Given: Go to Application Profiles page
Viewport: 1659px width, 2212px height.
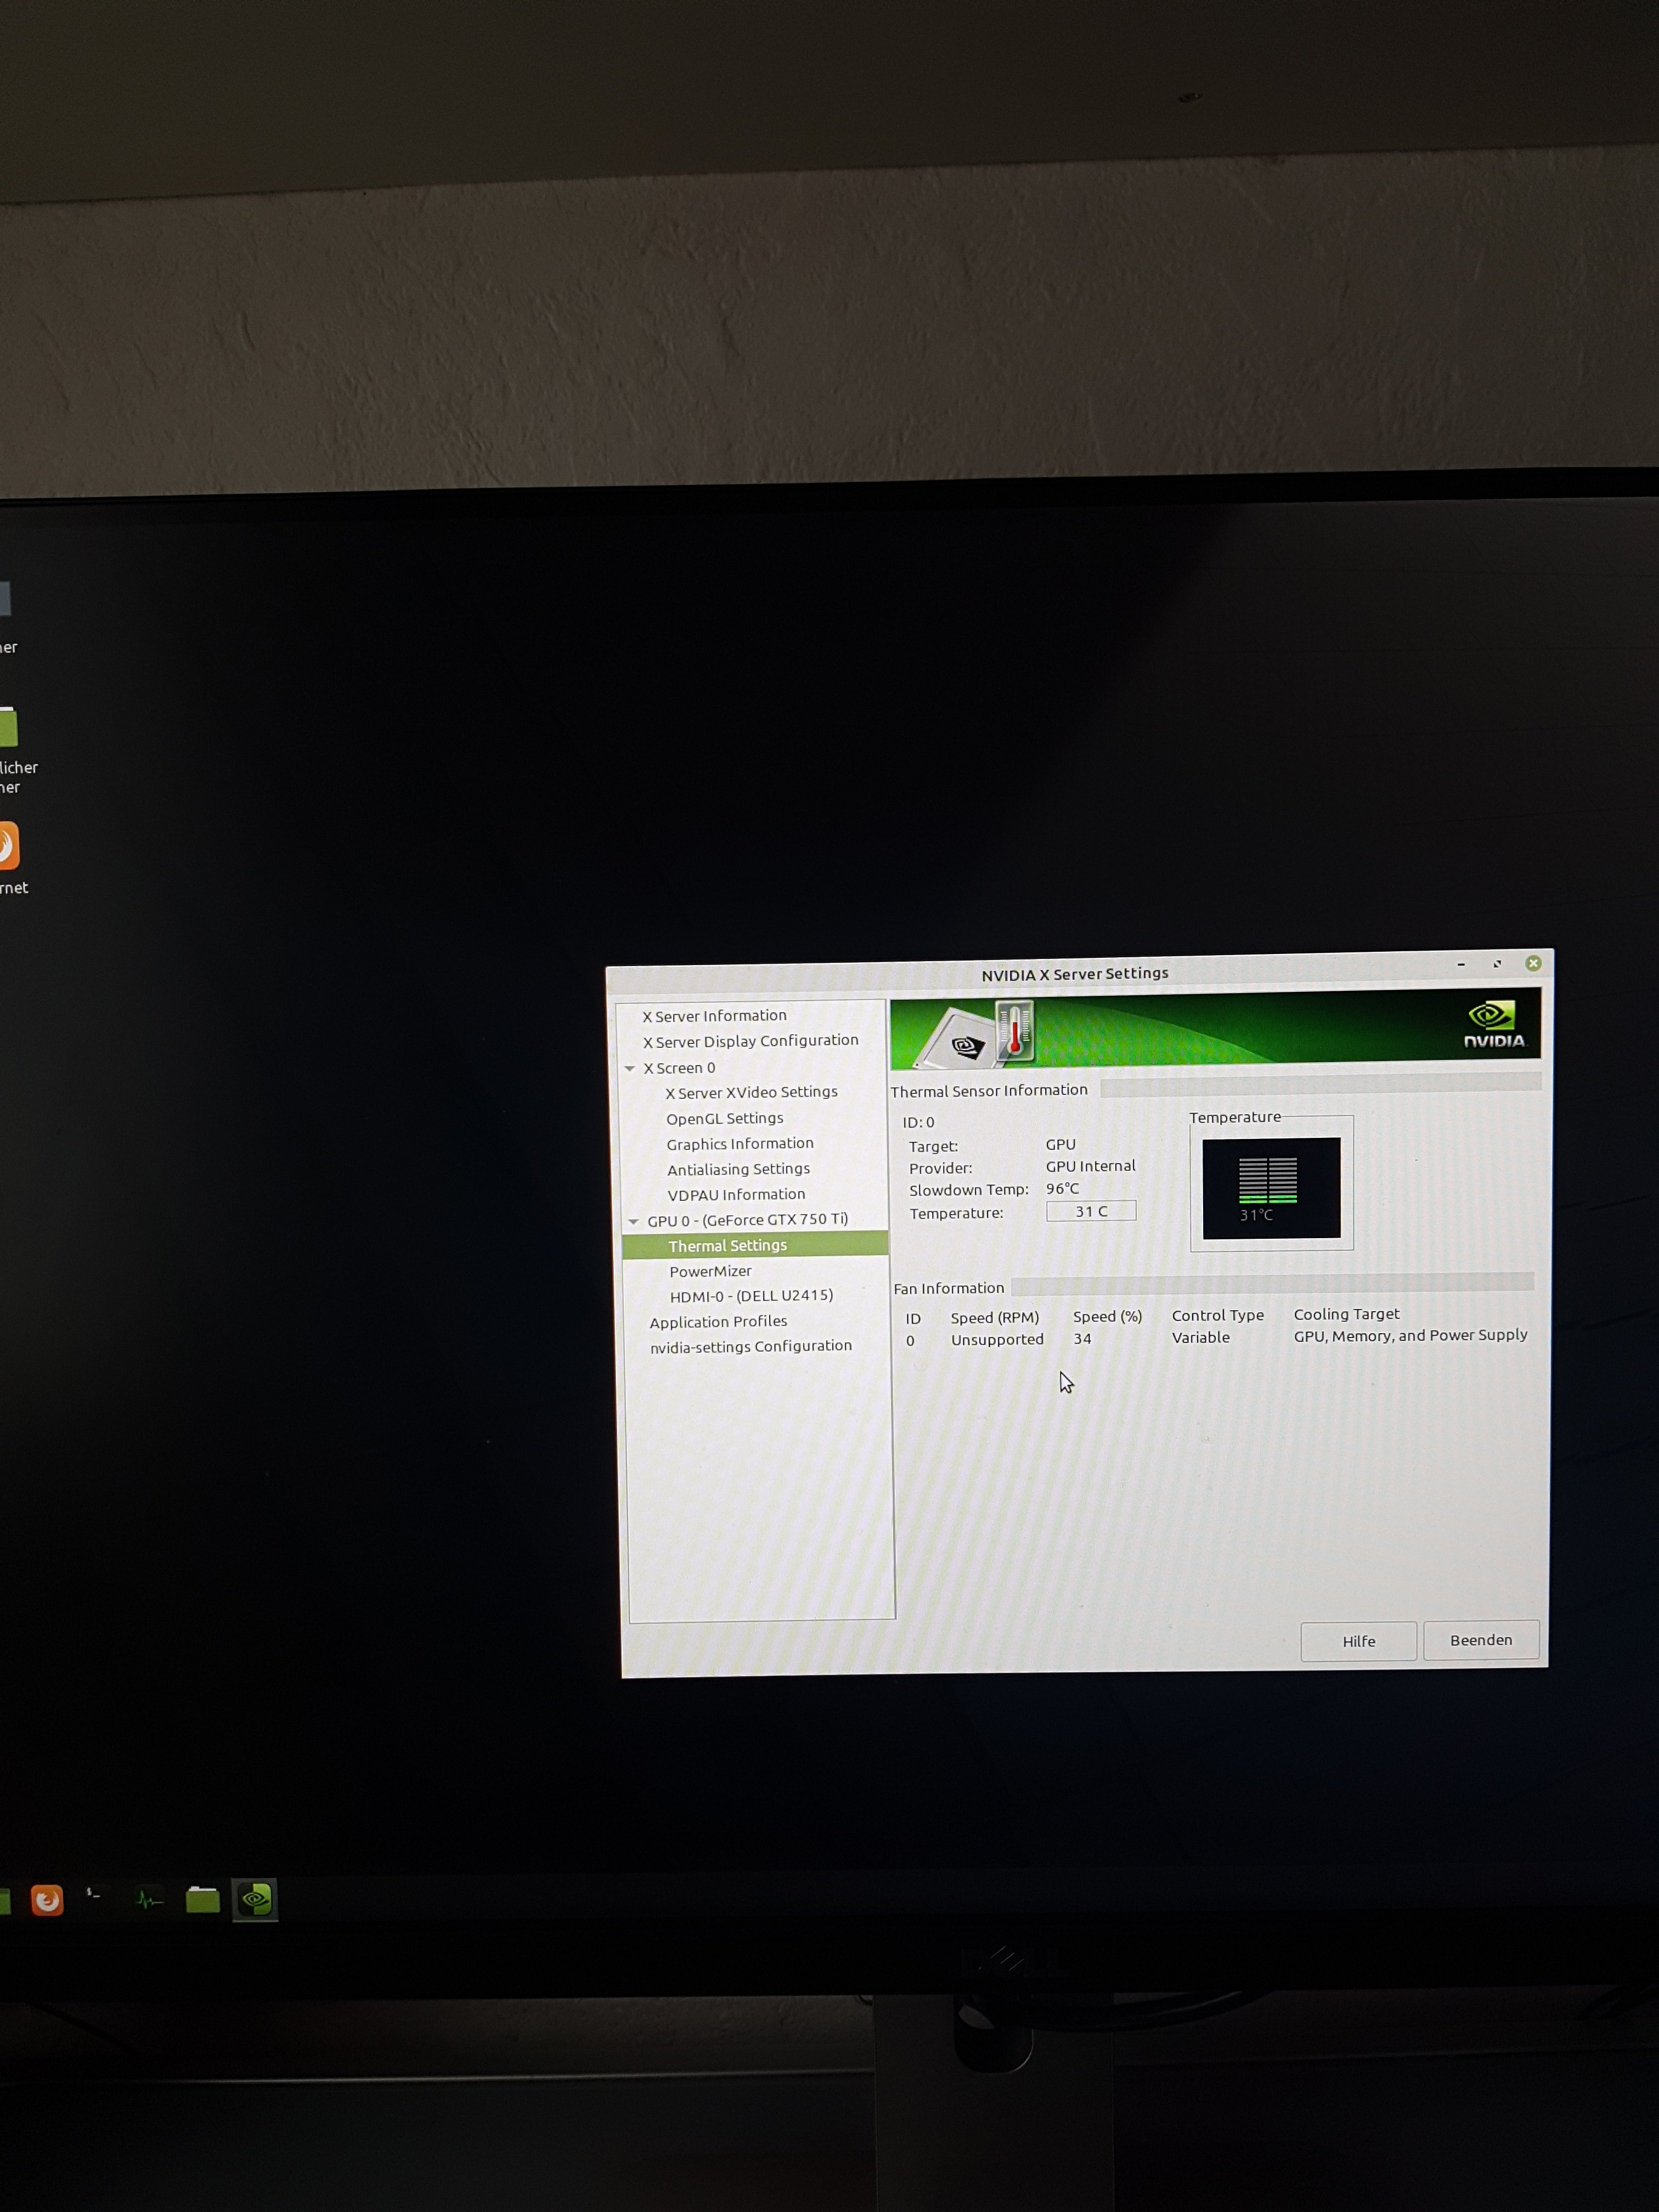Looking at the screenshot, I should pyautogui.click(x=718, y=1322).
